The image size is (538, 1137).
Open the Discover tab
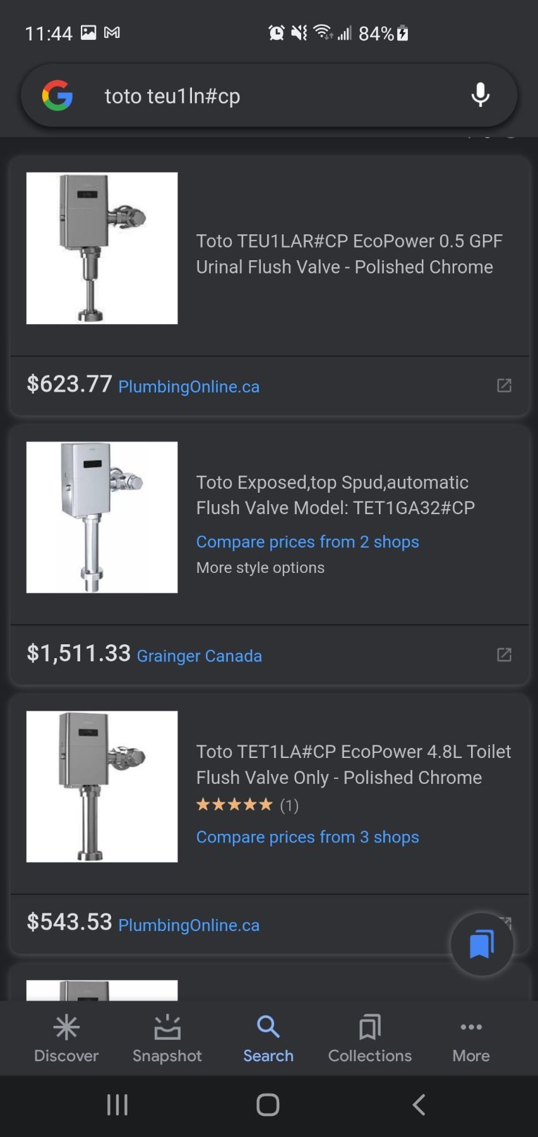(66, 1039)
